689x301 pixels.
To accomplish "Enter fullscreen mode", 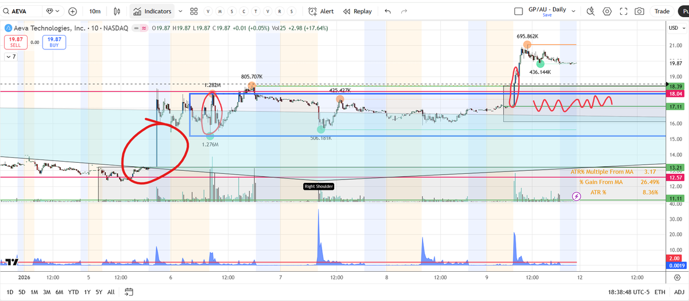I will tap(624, 11).
